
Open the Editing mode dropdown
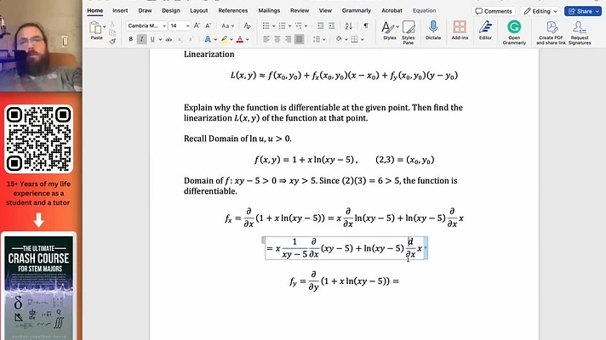(x=540, y=11)
